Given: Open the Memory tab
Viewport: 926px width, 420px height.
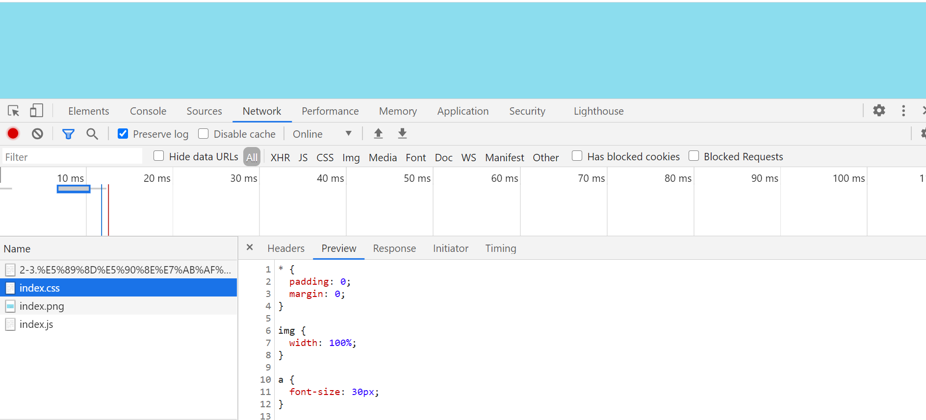Looking at the screenshot, I should coord(398,111).
